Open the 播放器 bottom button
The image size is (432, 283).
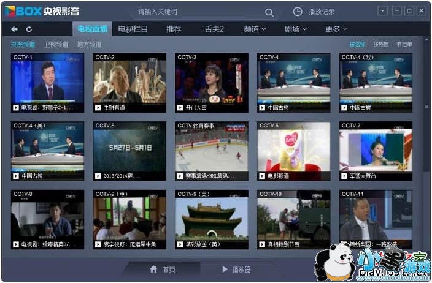[x=237, y=270]
